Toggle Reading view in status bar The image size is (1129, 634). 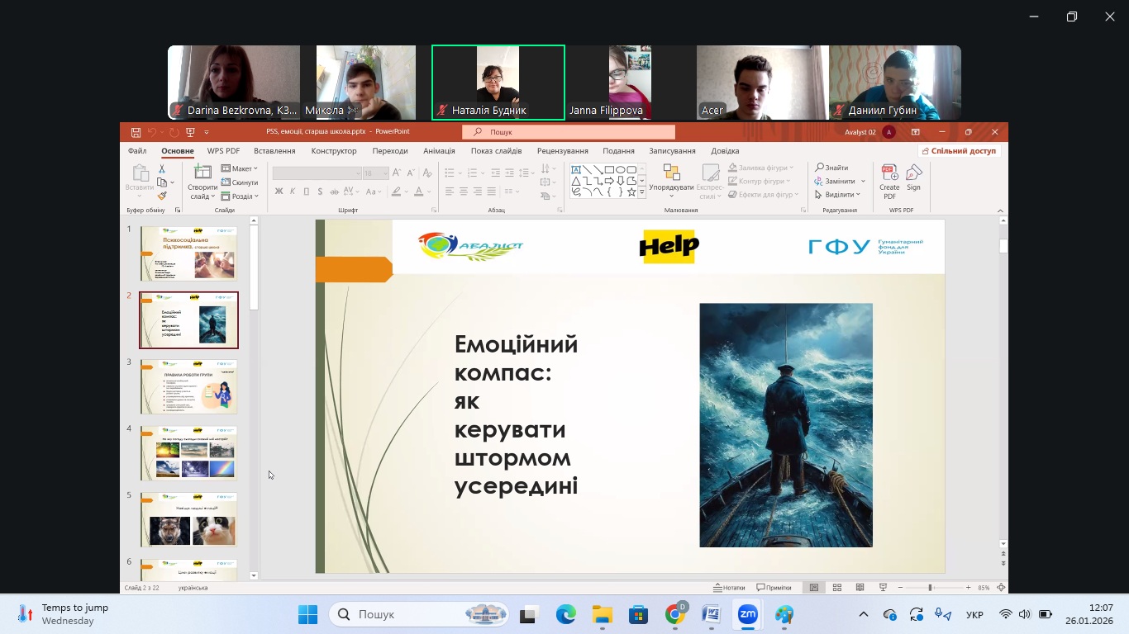[860, 588]
